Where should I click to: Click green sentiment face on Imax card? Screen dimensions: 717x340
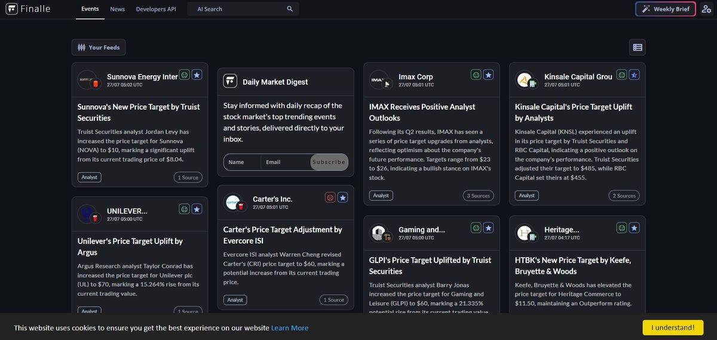point(476,75)
